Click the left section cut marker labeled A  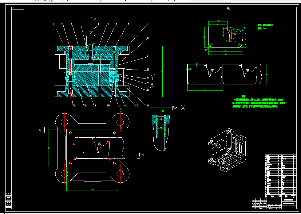42,130
